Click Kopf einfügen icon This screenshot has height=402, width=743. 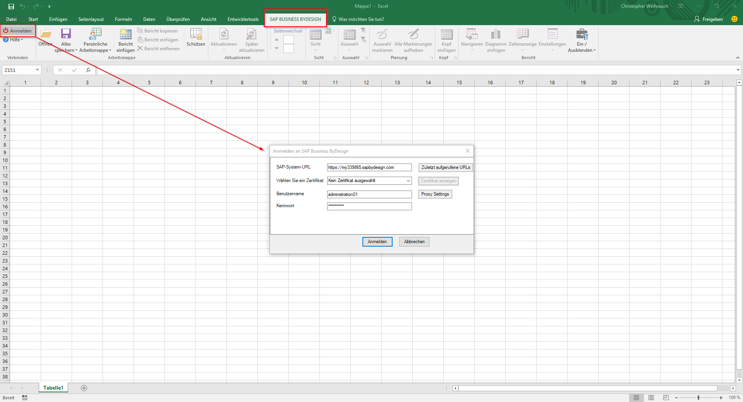(x=446, y=34)
